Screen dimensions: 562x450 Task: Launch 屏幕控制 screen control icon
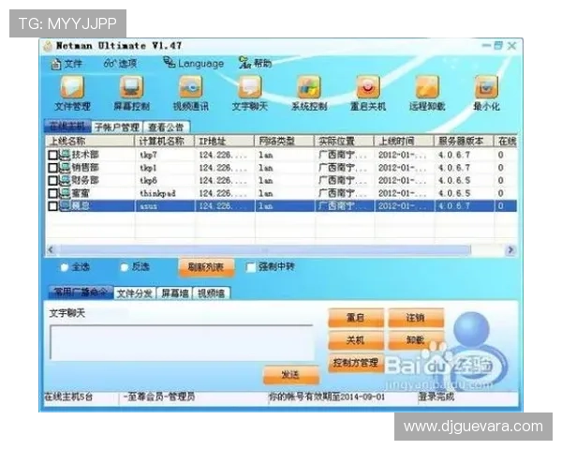(131, 87)
